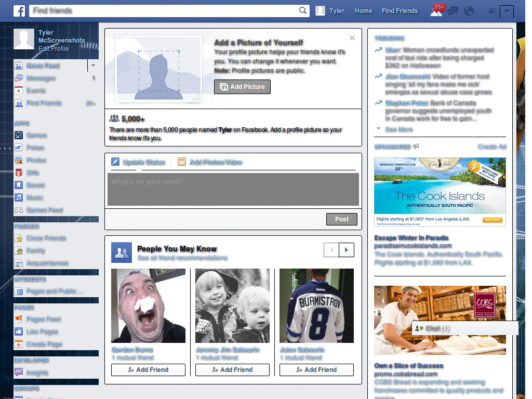Image resolution: width=532 pixels, height=399 pixels.
Task: Select the Update Status tab
Action: [x=138, y=162]
